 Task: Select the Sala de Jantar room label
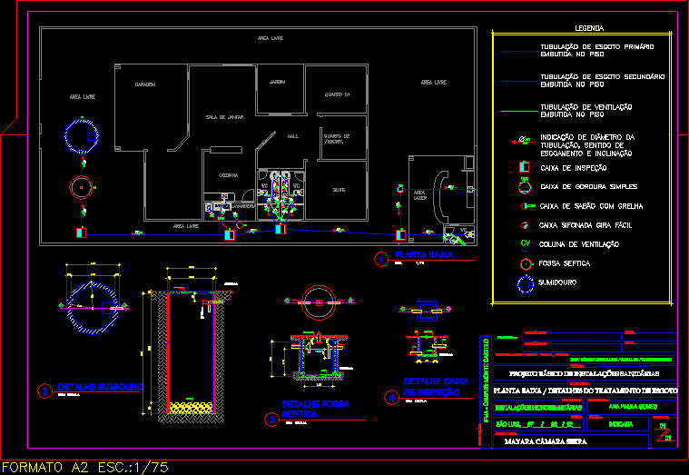point(223,117)
